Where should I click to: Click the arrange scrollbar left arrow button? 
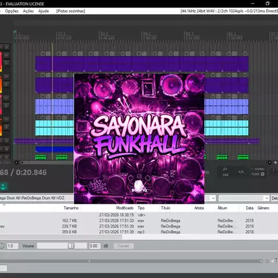16,163
